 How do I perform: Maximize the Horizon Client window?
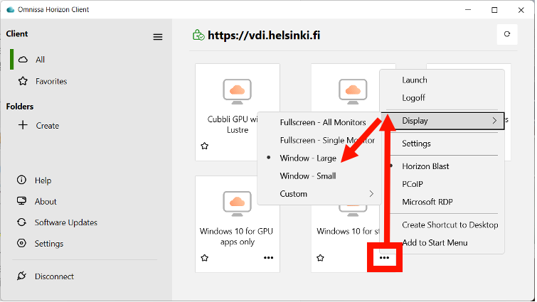[494, 10]
